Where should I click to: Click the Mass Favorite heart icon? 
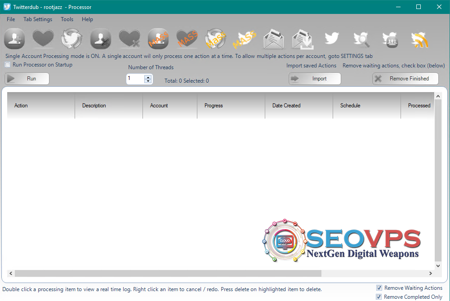187,39
